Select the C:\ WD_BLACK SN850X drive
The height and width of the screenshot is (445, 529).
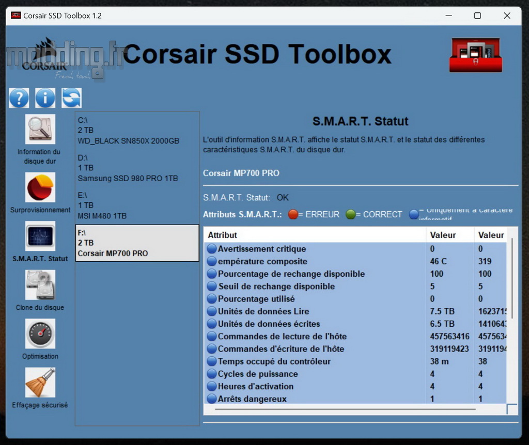[137, 131]
